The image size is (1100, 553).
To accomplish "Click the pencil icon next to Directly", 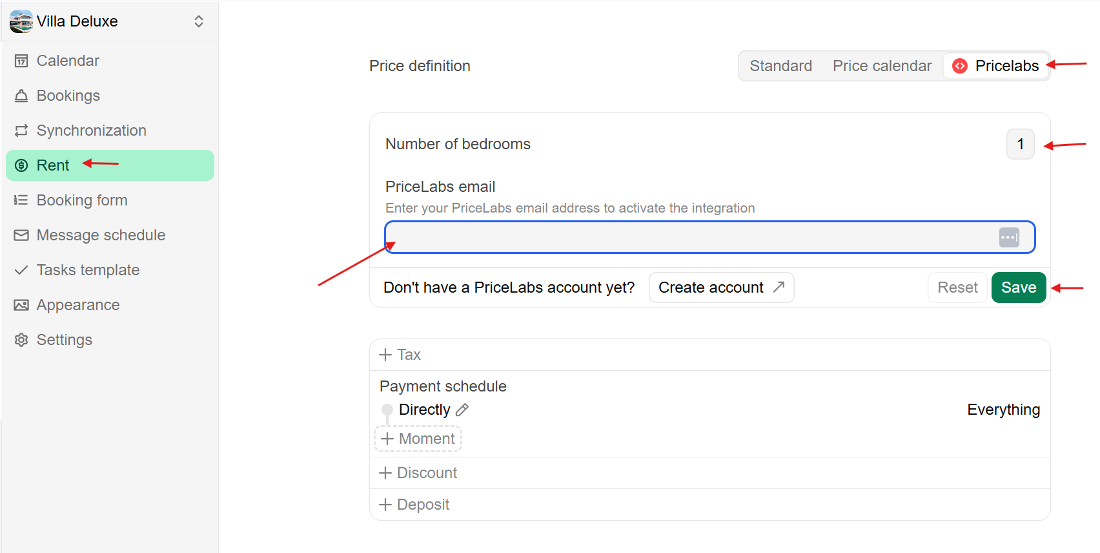I will pos(462,410).
